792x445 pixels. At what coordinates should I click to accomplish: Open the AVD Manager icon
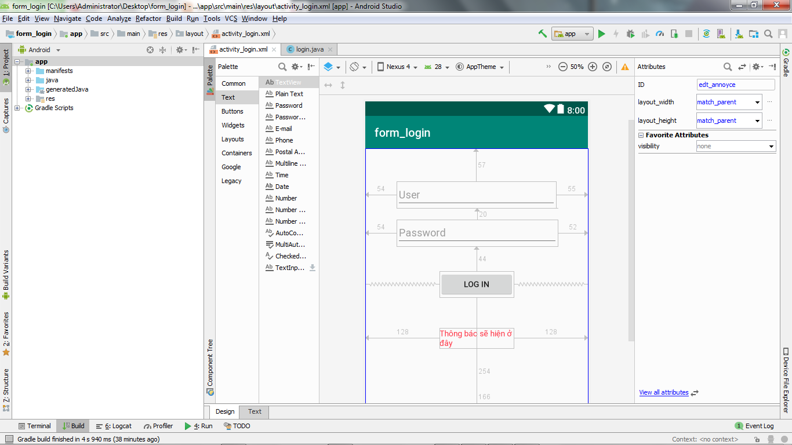coord(721,34)
